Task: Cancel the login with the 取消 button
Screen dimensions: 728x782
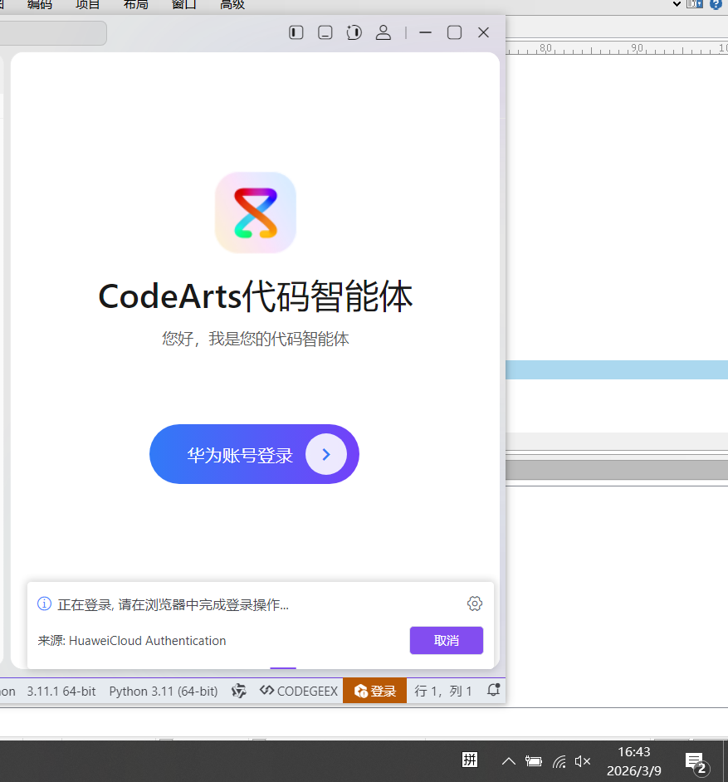Action: click(x=446, y=640)
